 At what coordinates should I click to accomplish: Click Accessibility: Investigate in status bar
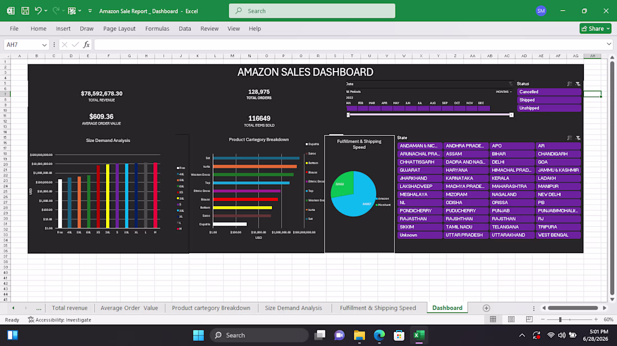[x=59, y=320]
